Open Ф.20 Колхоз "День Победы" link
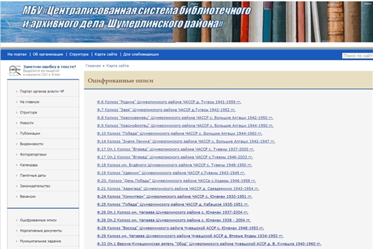The image size is (373, 249). coord(176,181)
